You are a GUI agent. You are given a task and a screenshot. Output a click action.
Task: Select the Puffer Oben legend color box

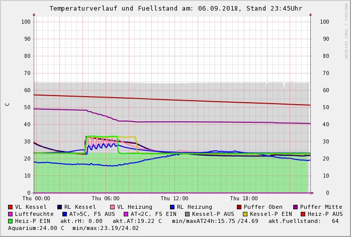(x=239, y=207)
